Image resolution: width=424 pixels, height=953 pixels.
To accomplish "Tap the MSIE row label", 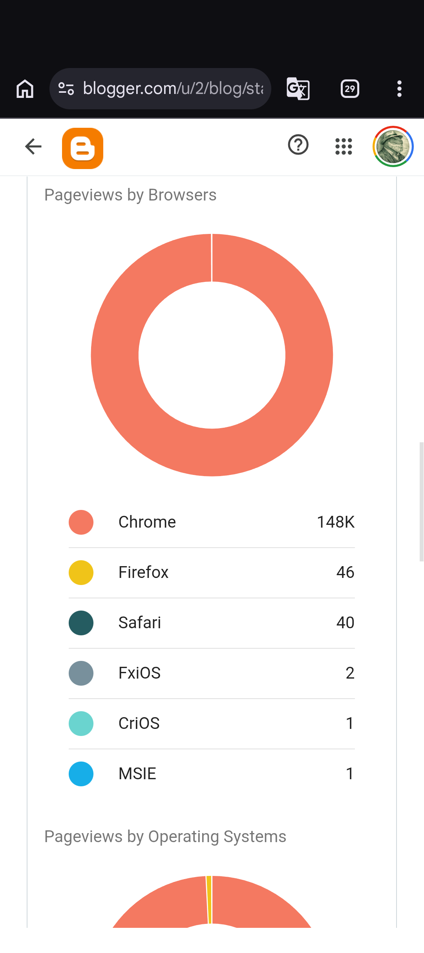I will (x=137, y=774).
